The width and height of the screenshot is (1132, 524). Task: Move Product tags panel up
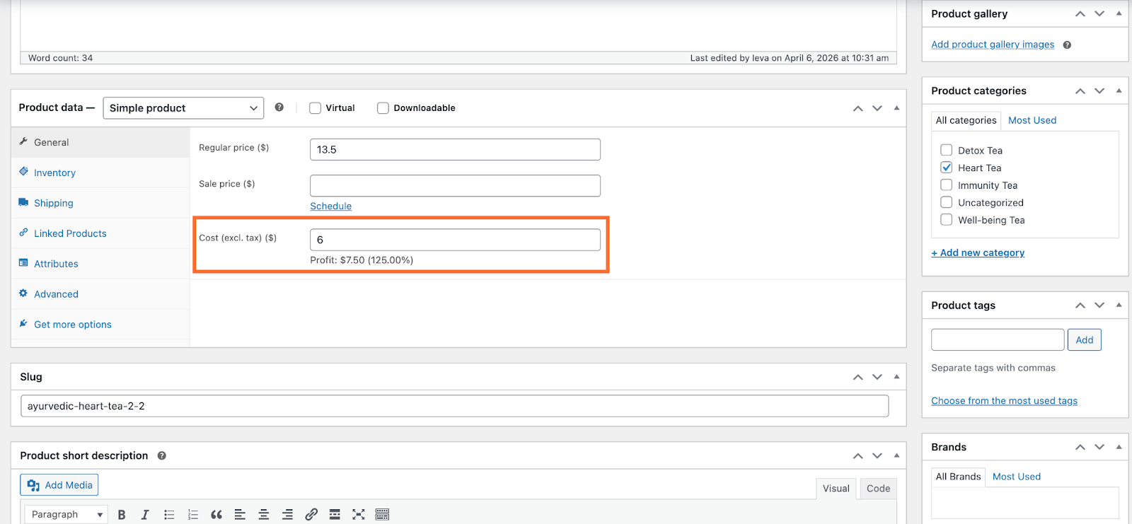(x=1080, y=305)
